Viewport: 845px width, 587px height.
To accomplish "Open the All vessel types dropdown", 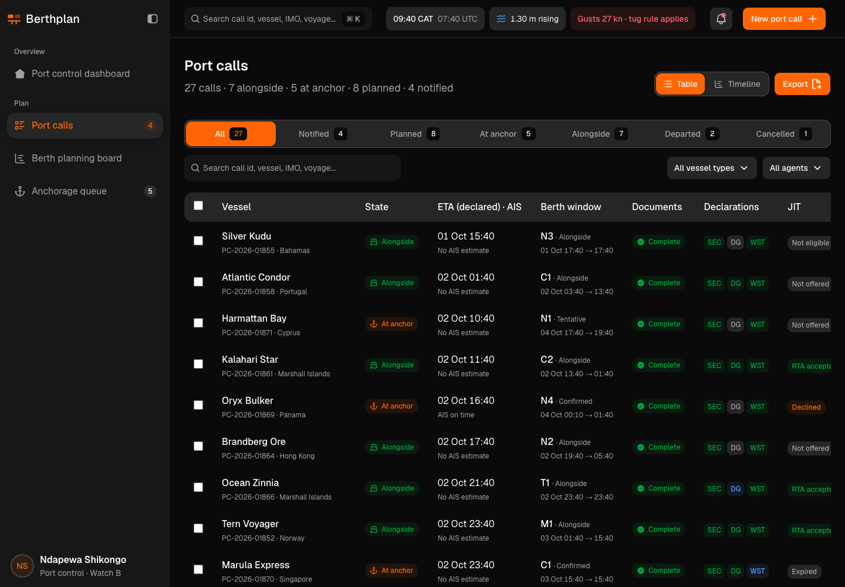I will [712, 168].
